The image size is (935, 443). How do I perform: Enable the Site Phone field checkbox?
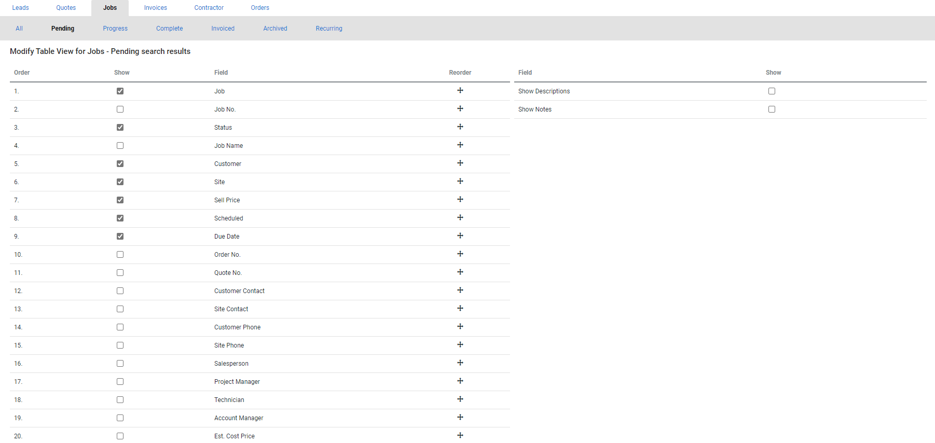point(120,345)
